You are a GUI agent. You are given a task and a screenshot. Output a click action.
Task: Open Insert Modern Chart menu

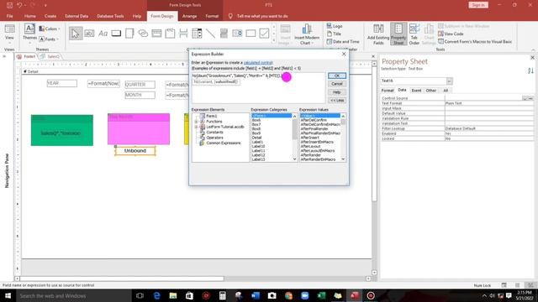point(306,34)
